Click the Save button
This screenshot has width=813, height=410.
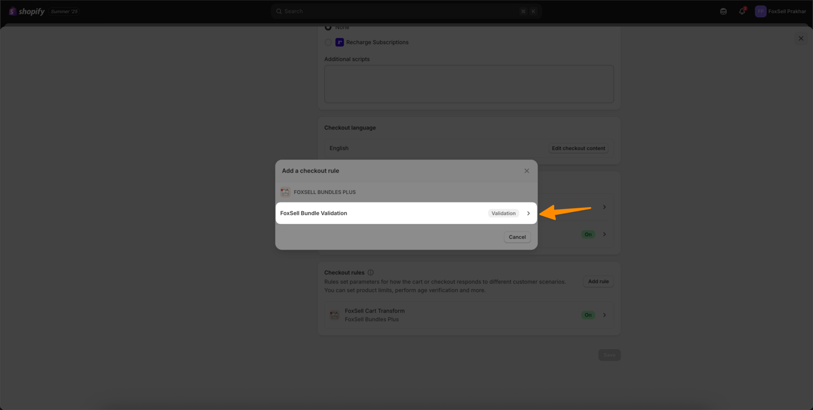click(609, 355)
